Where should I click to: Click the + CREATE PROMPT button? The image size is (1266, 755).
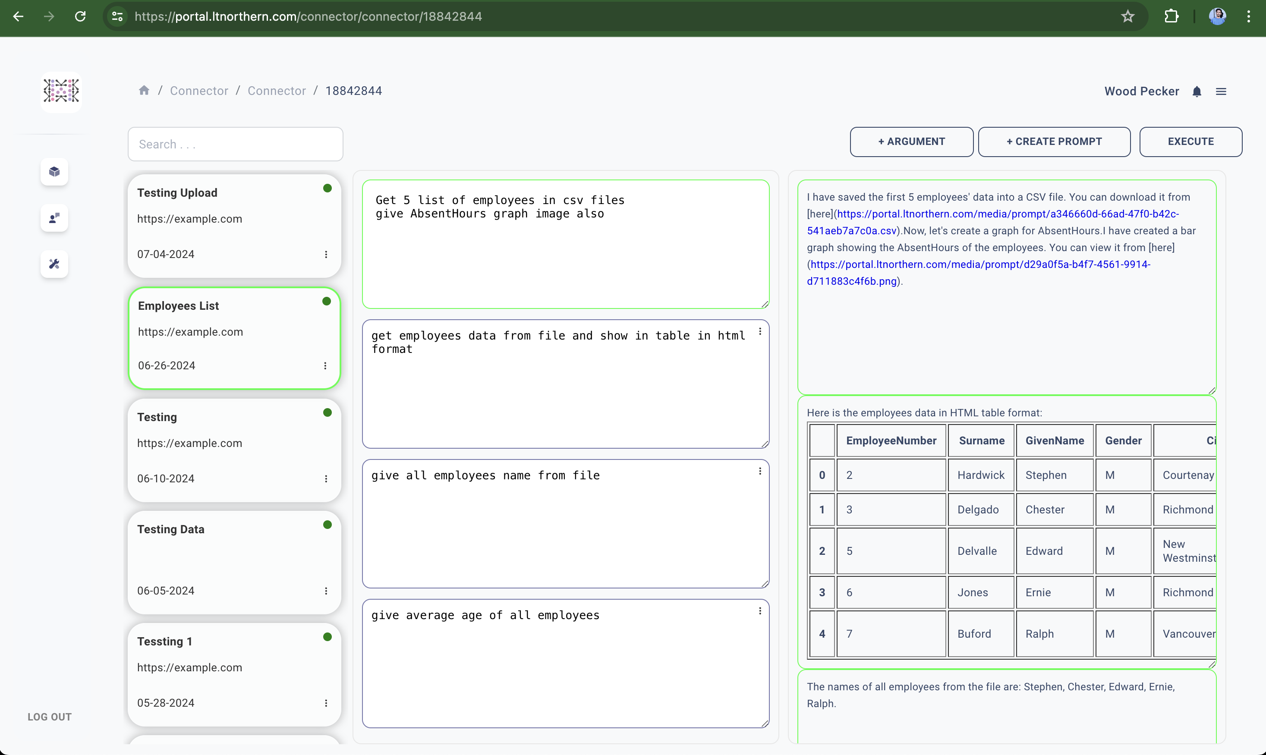point(1054,142)
